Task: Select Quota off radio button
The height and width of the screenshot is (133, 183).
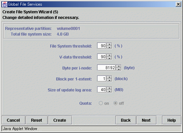Action: (115, 103)
